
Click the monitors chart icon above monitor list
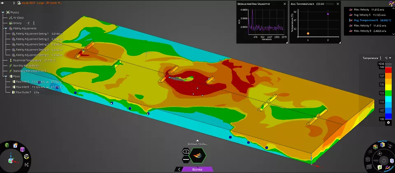click(391, 4)
